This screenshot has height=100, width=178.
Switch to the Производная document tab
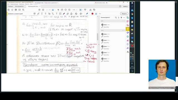33,6
